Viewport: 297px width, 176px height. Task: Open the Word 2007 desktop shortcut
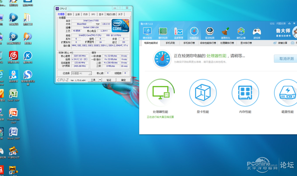(14, 133)
